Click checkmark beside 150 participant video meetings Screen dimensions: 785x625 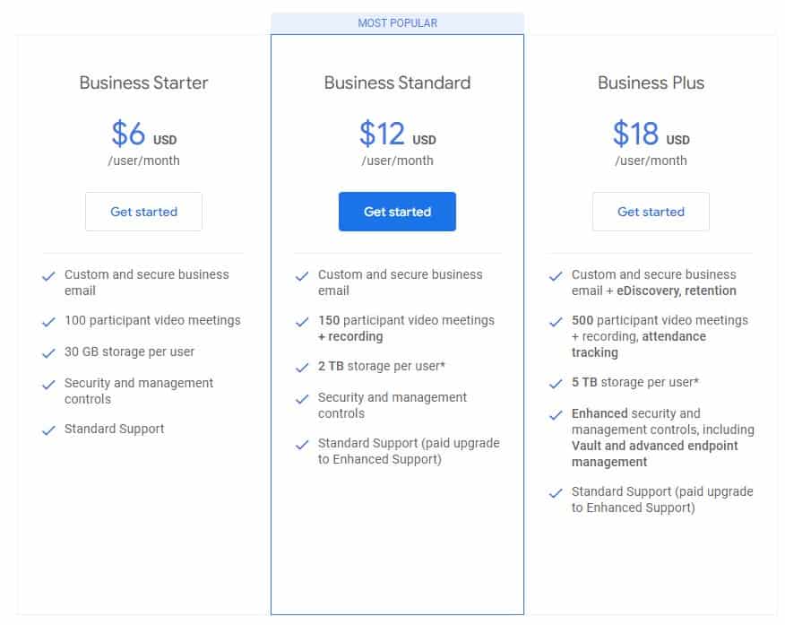click(x=302, y=322)
